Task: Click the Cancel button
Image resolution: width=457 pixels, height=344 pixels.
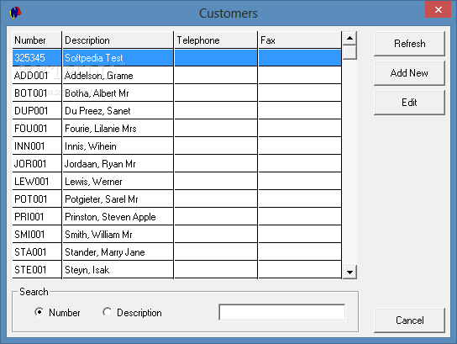Action: click(409, 320)
